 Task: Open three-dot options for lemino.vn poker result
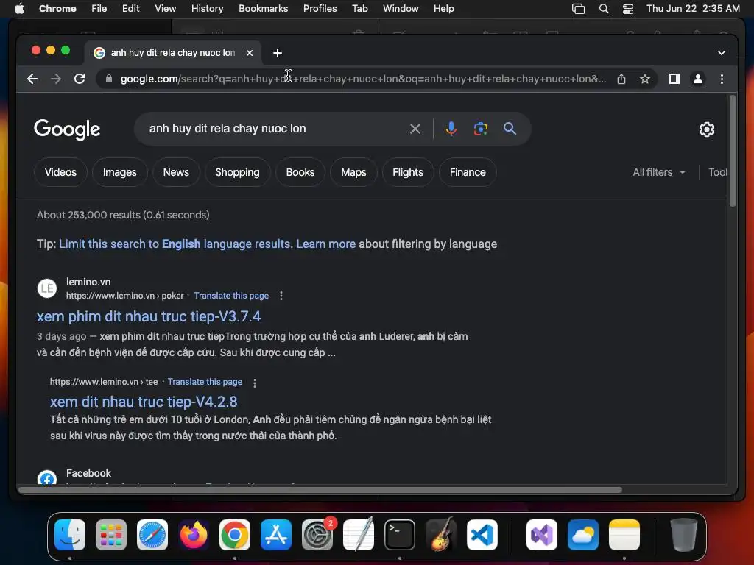click(x=281, y=296)
